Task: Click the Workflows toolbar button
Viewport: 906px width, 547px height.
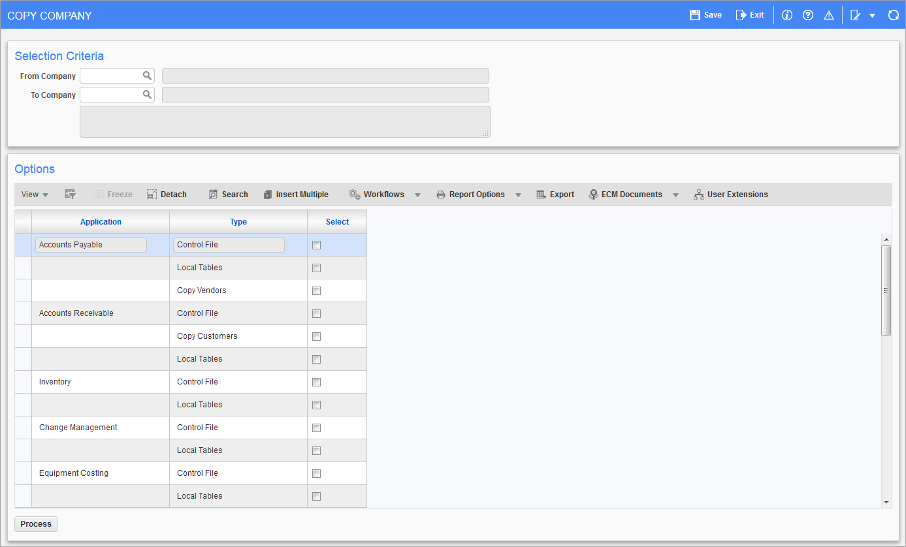Action: [x=376, y=195]
